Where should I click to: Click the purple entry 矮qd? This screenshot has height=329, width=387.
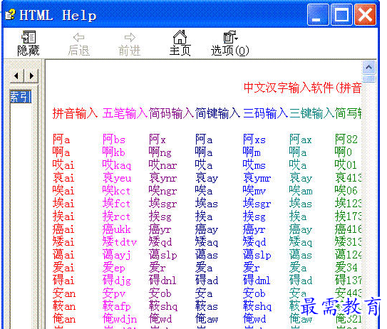coord(160,241)
